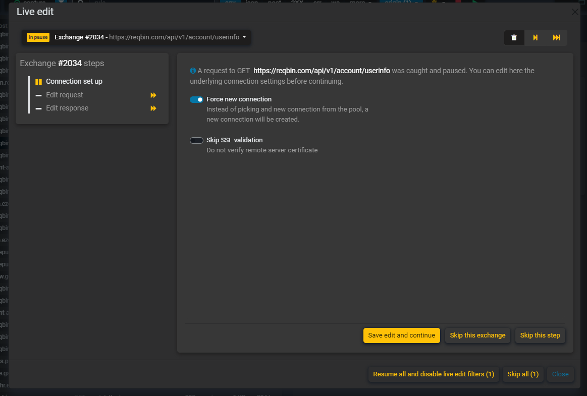Click Resume all and disable live edit filters
Viewport: 587px width, 396px height.
click(433, 374)
